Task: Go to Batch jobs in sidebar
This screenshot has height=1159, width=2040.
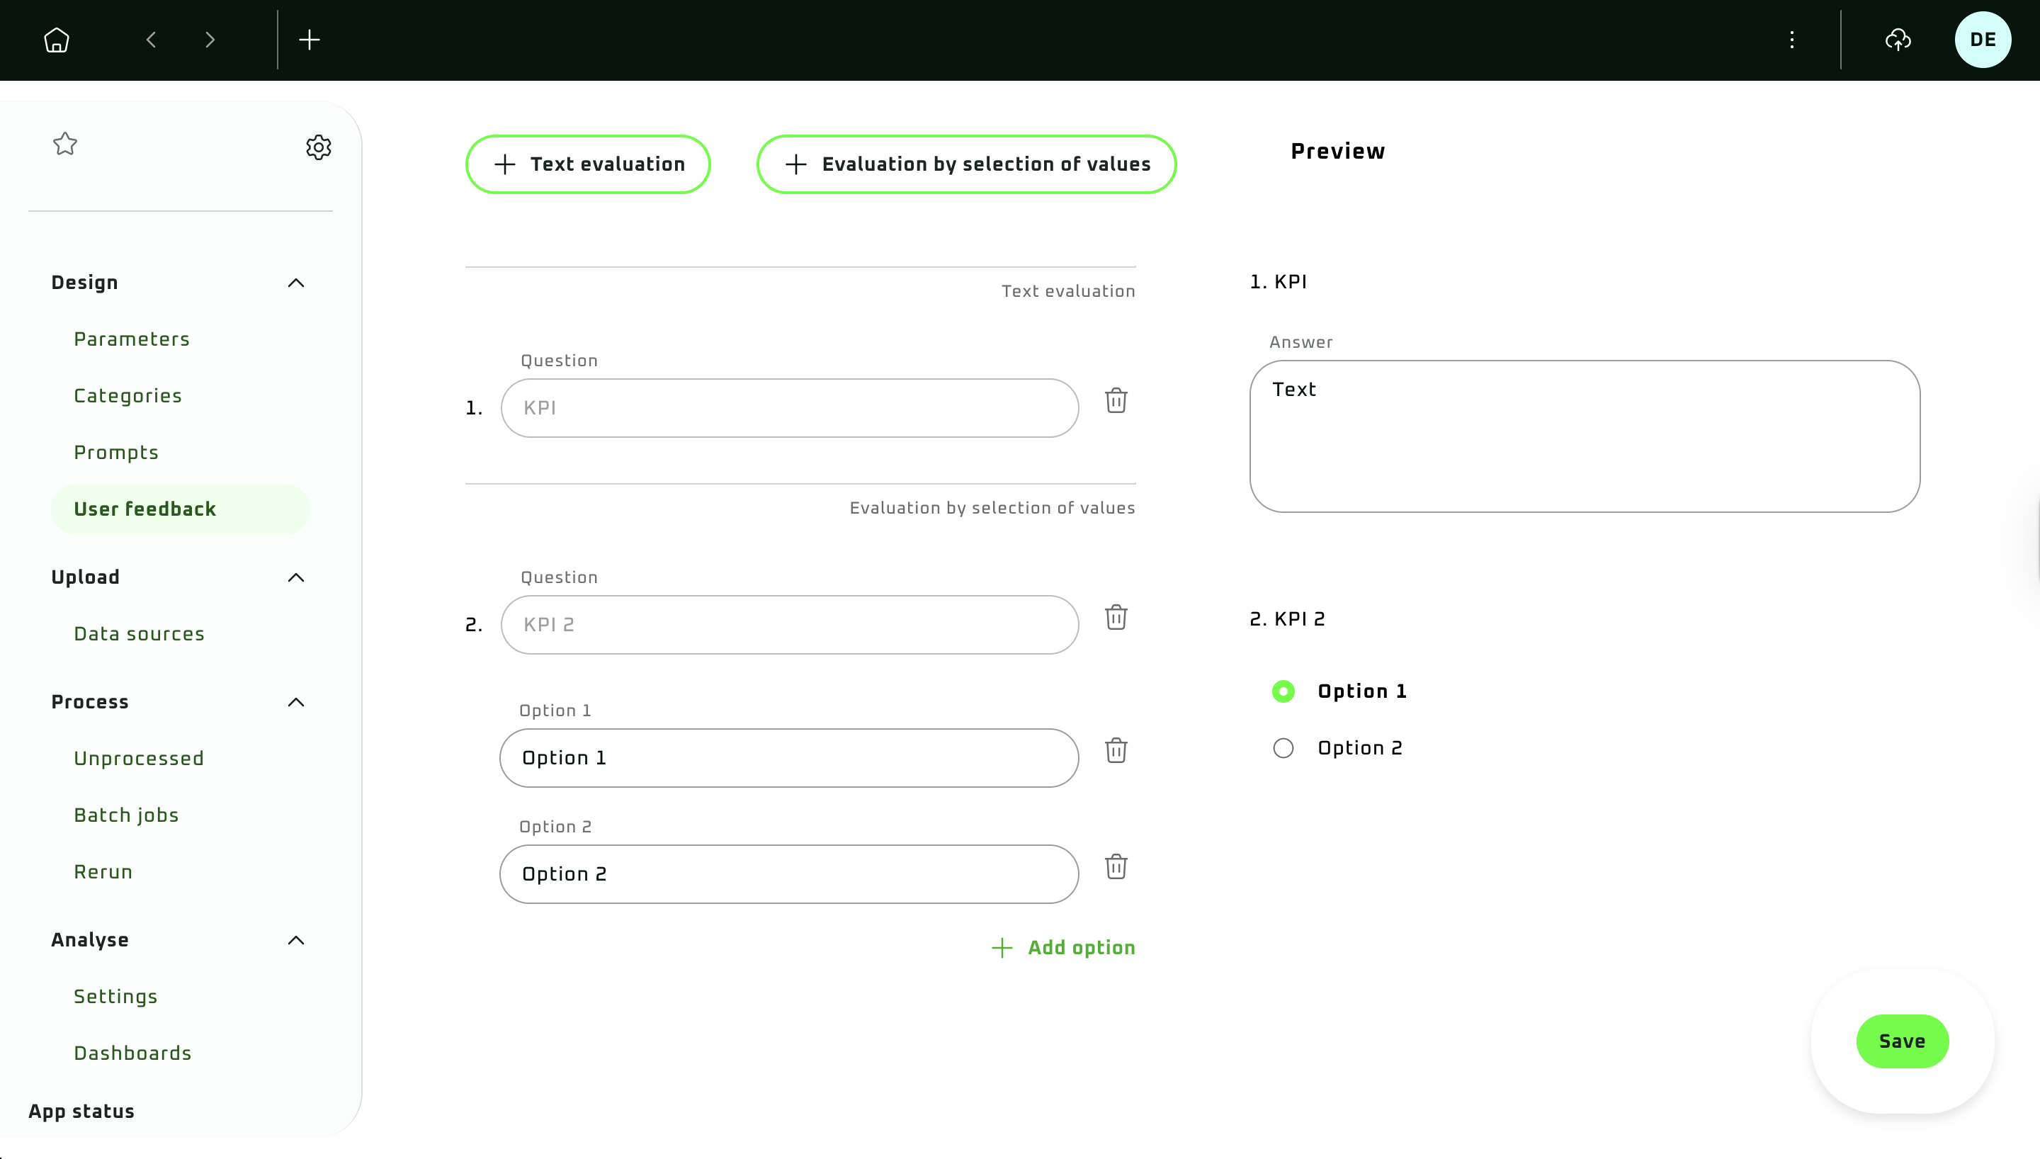Action: 125,815
